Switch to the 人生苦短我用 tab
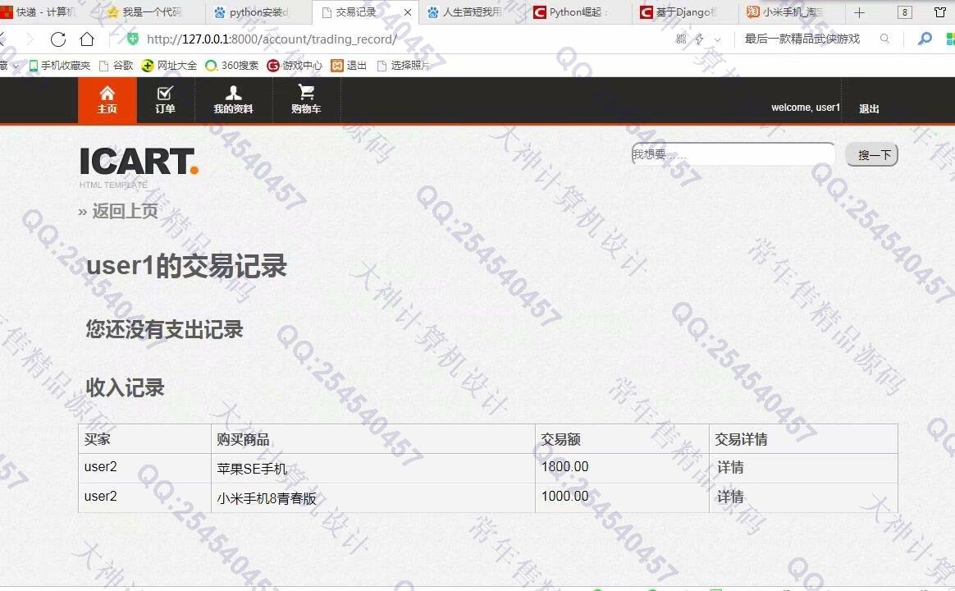 470,12
